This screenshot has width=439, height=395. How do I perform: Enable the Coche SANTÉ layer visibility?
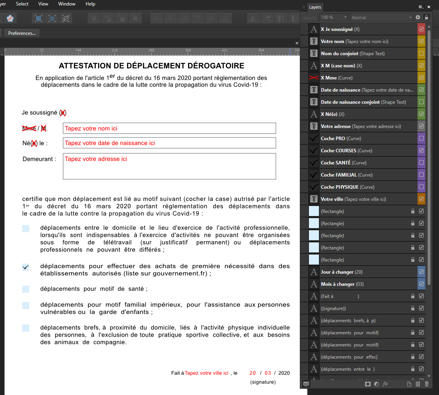tap(421, 162)
